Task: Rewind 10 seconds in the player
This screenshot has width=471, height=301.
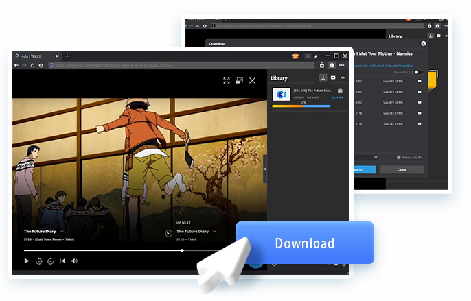Action: (x=38, y=261)
